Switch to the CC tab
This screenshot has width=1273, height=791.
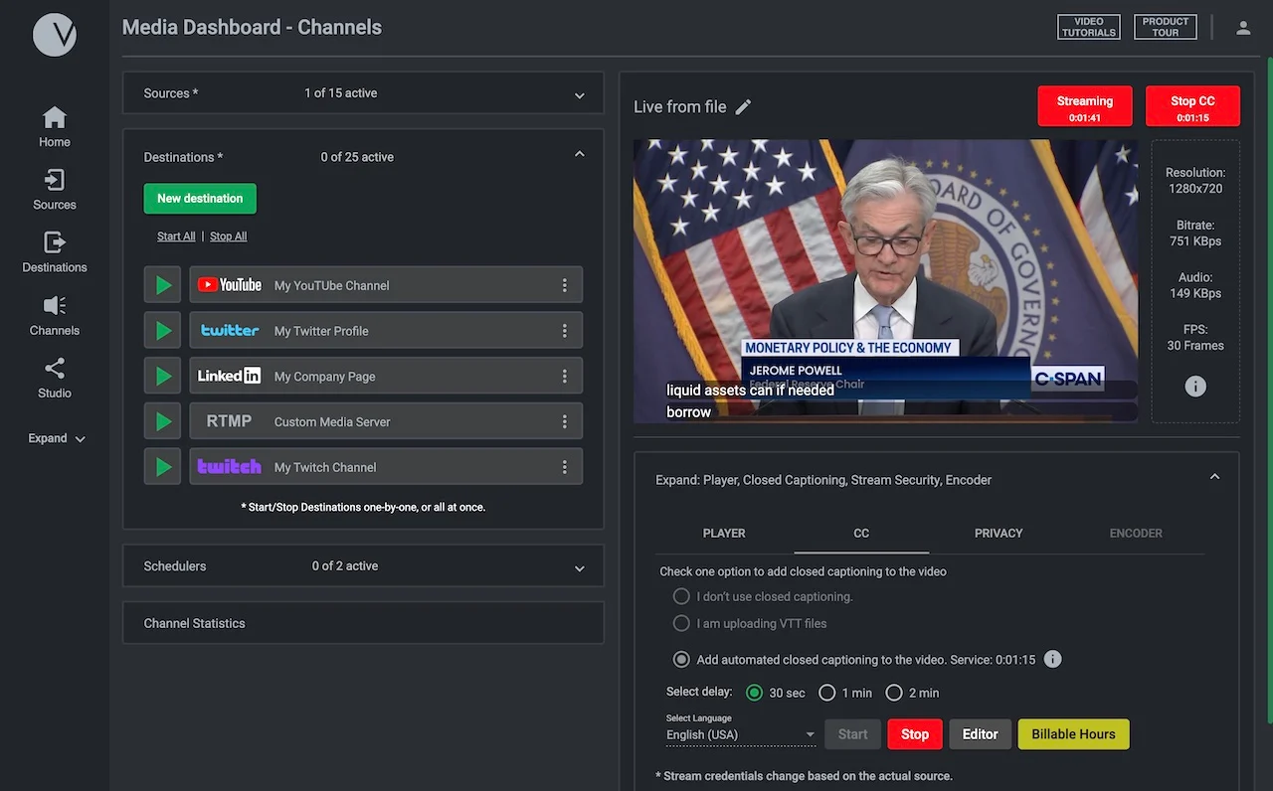point(861,534)
